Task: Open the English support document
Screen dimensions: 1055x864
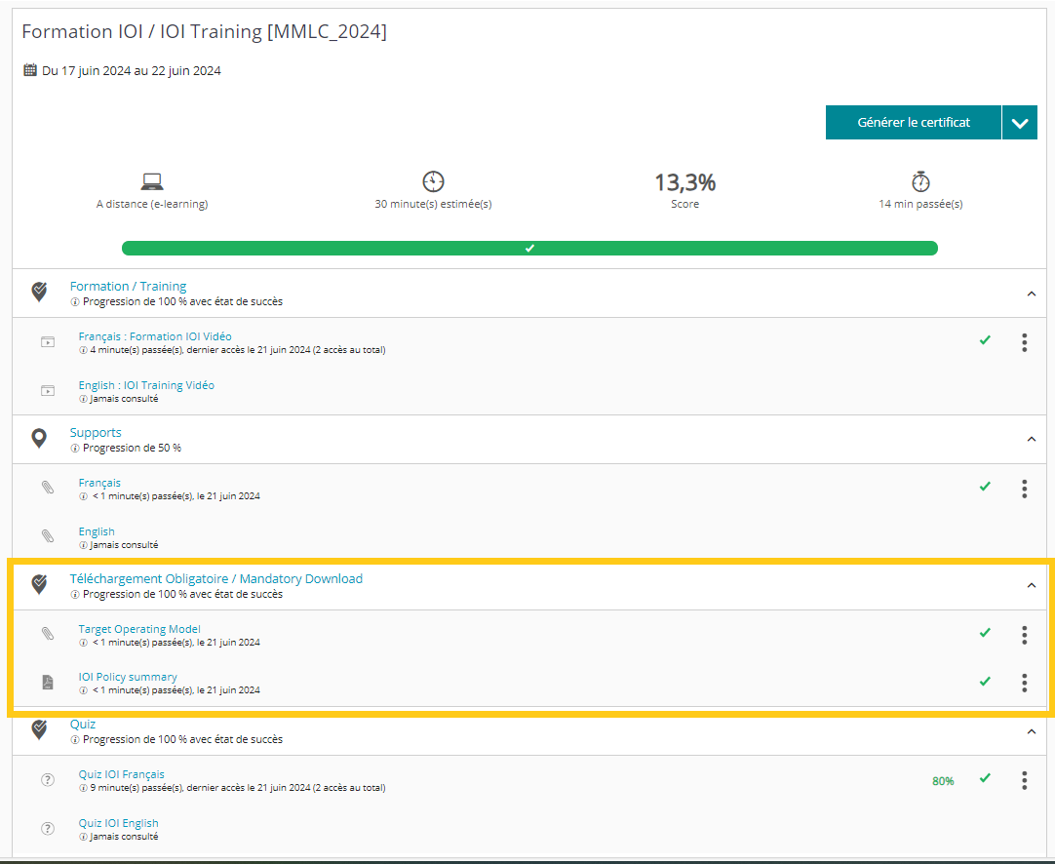Action: (x=97, y=531)
